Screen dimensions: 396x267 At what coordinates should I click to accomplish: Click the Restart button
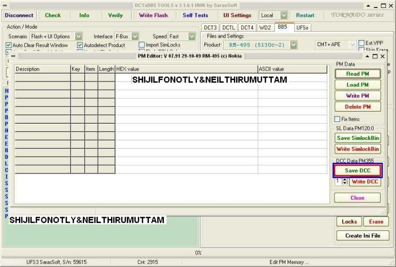click(x=305, y=15)
